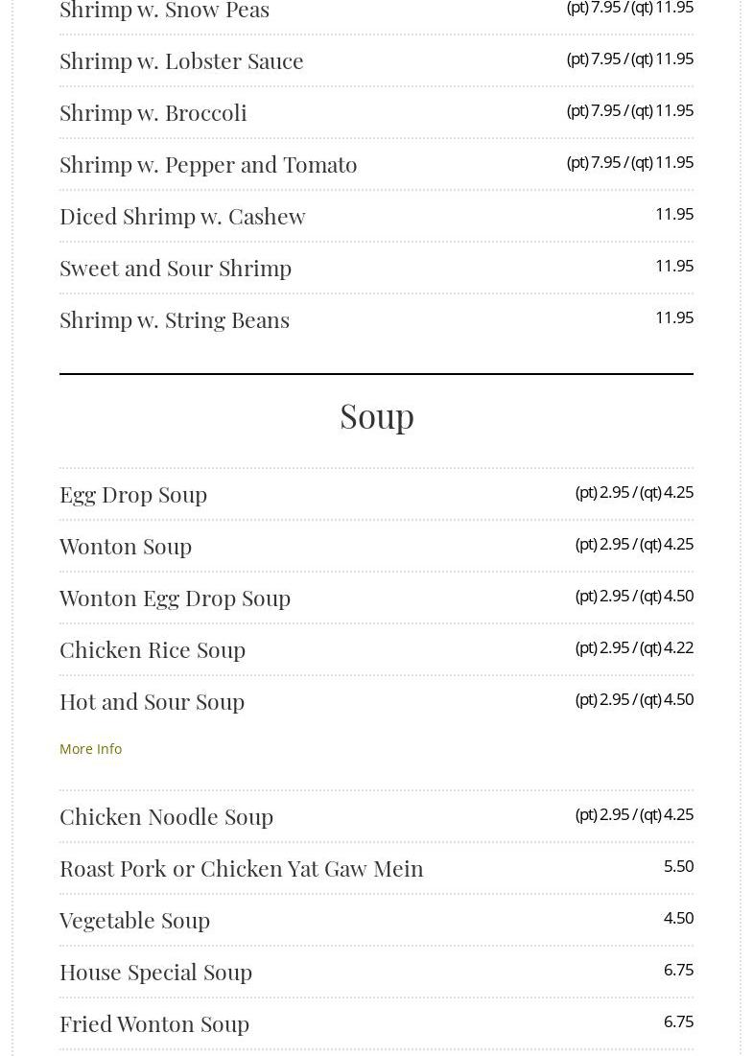
Task: Choose Wonton Egg Drop Soup
Action: (175, 598)
